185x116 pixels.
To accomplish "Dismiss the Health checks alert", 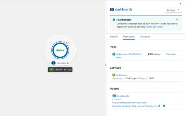I will (x=177, y=20).
